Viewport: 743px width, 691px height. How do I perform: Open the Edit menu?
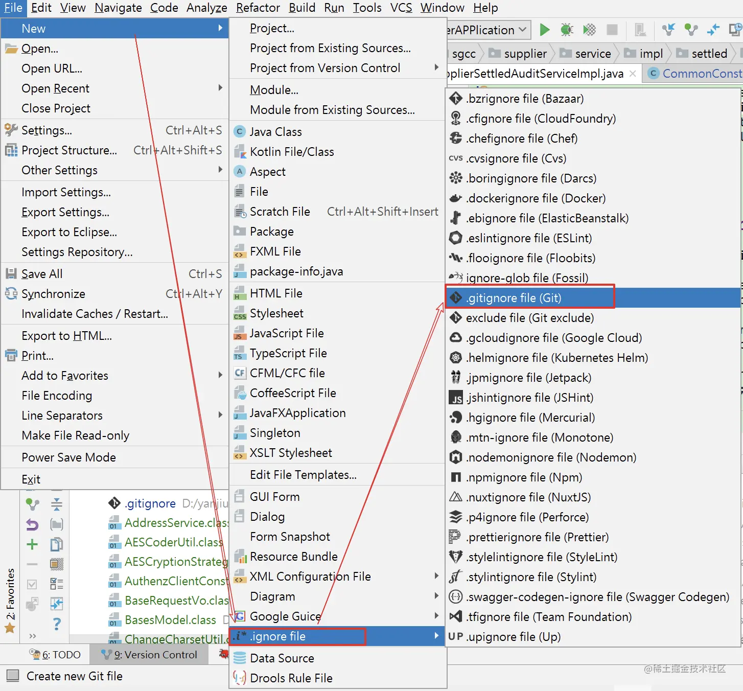tap(41, 8)
